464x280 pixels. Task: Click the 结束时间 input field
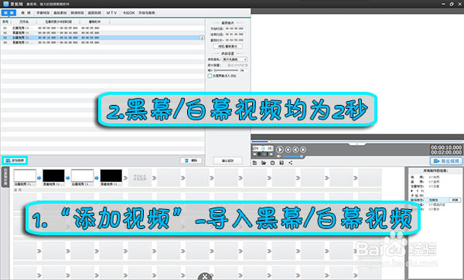tap(234, 34)
